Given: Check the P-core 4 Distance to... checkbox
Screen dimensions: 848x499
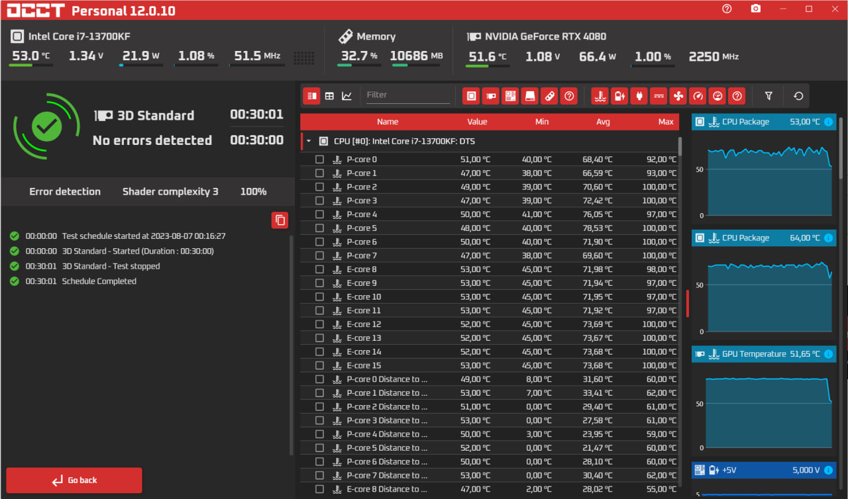Looking at the screenshot, I should 319,434.
